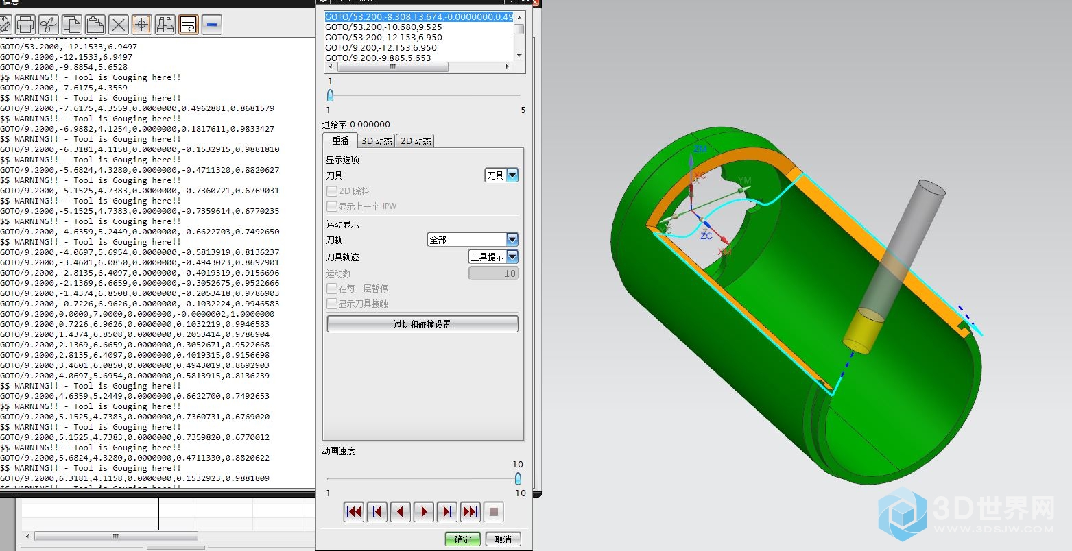Click line GOTO/9.2000,-9.8854,5.6528 in Information window
The width and height of the screenshot is (1072, 551).
click(64, 67)
